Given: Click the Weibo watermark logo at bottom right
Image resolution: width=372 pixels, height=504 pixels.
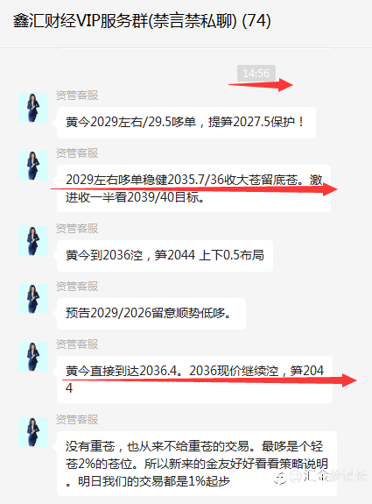Looking at the screenshot, I should (x=281, y=477).
